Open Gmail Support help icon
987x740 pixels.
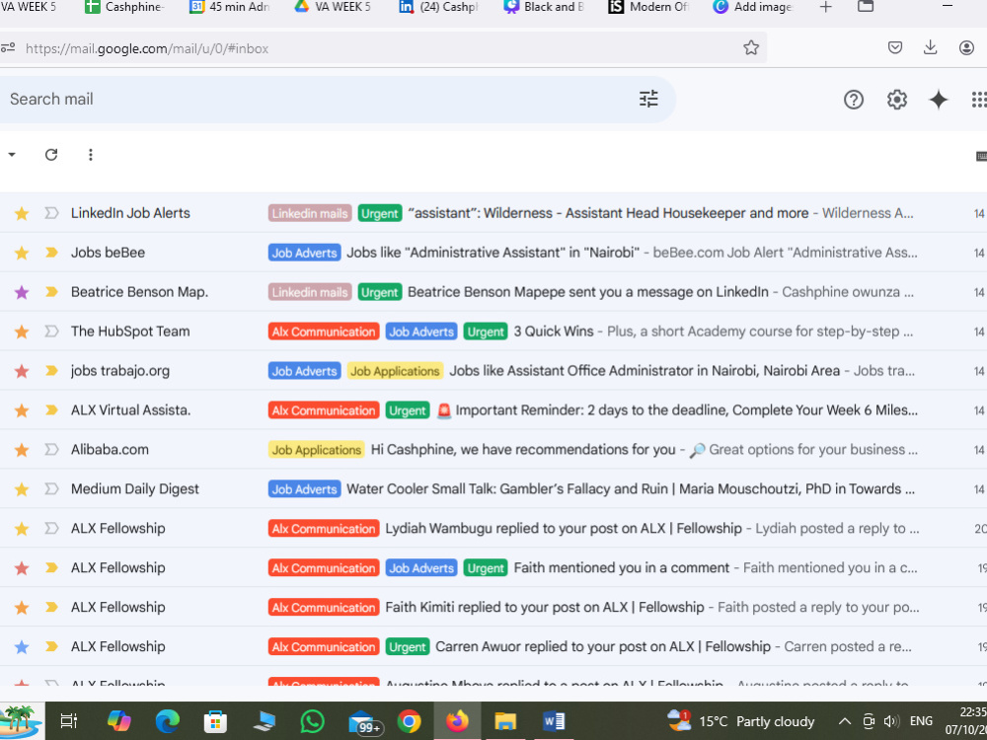coord(854,100)
